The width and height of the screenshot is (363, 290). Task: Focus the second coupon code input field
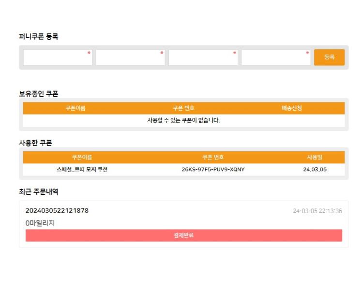tap(130, 58)
